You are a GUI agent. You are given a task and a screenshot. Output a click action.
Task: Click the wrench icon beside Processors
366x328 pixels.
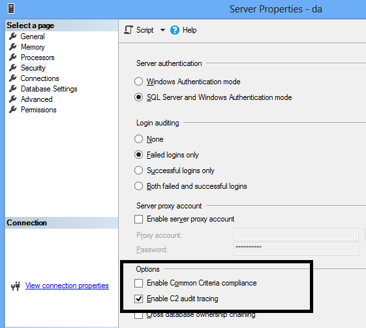coord(13,57)
